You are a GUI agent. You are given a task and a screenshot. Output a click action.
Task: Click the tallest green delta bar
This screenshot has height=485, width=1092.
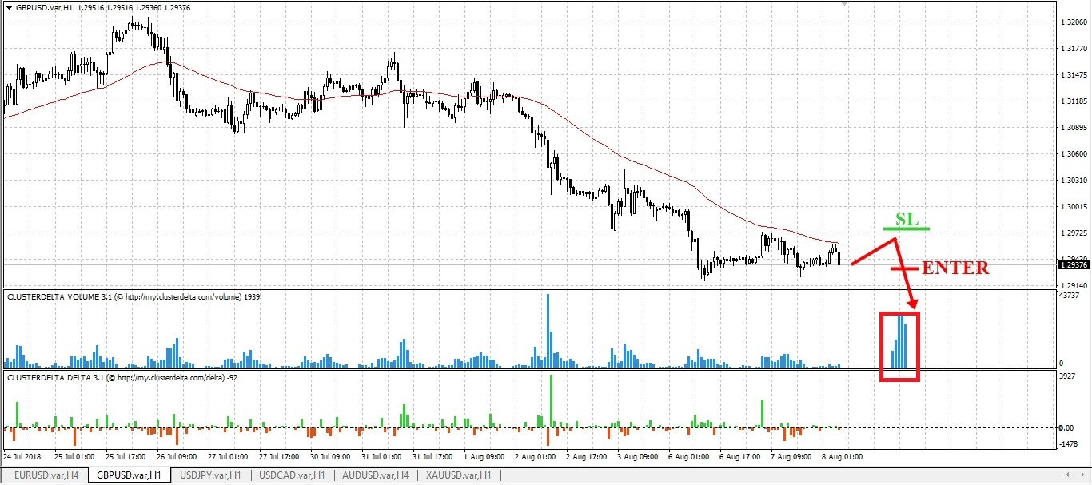(x=551, y=401)
